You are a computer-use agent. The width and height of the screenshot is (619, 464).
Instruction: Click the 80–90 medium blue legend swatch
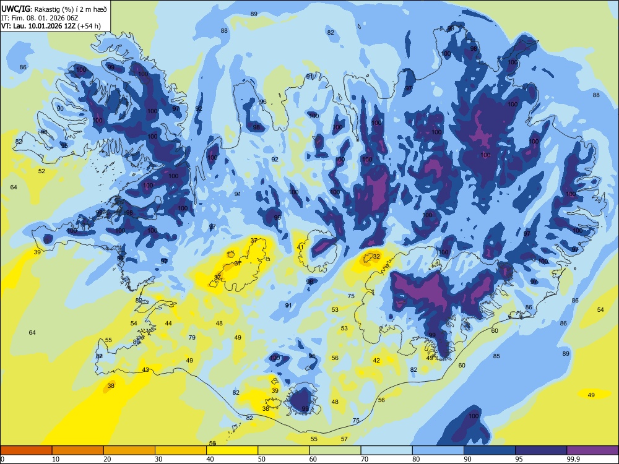click(x=438, y=450)
